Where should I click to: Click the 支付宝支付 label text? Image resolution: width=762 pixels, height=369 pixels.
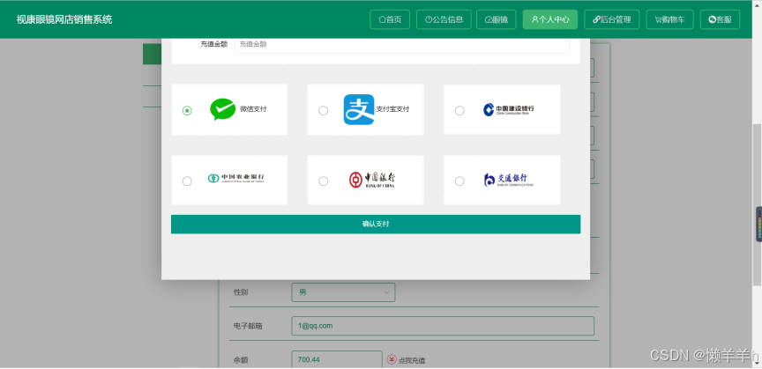[392, 109]
